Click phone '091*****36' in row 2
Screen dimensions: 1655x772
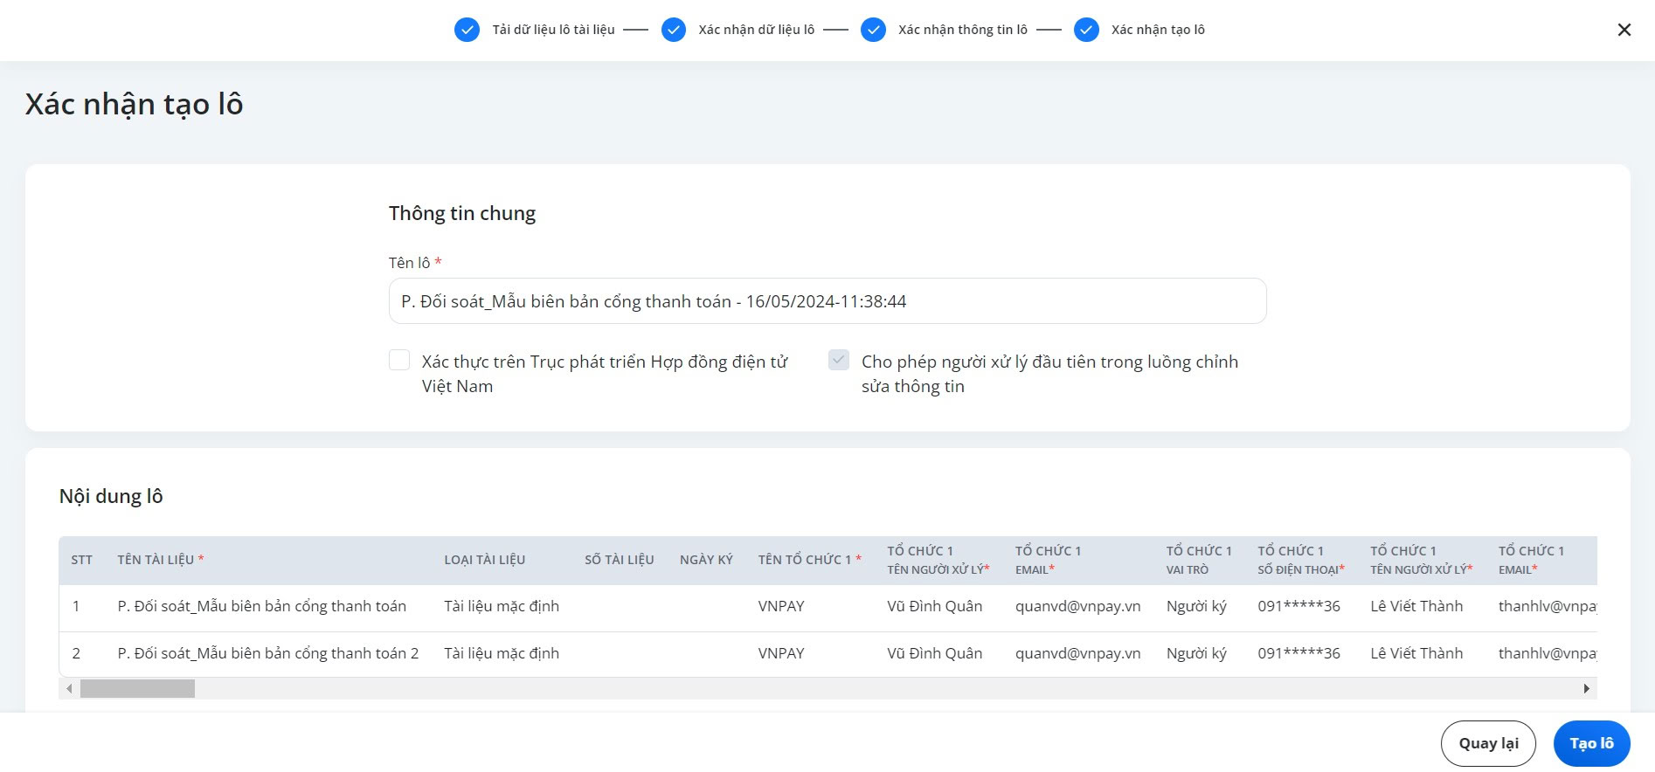tap(1298, 653)
